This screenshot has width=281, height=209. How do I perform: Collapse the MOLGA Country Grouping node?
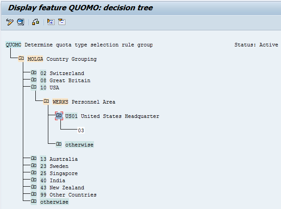tap(21, 59)
